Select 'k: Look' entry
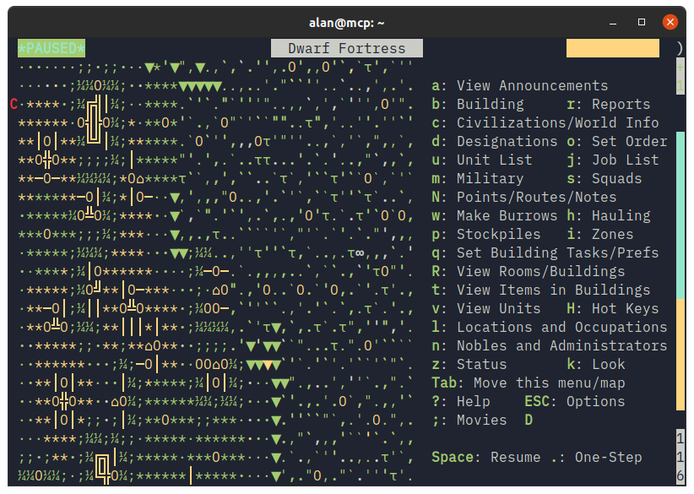Image resolution: width=694 pixels, height=494 pixels. [x=596, y=364]
